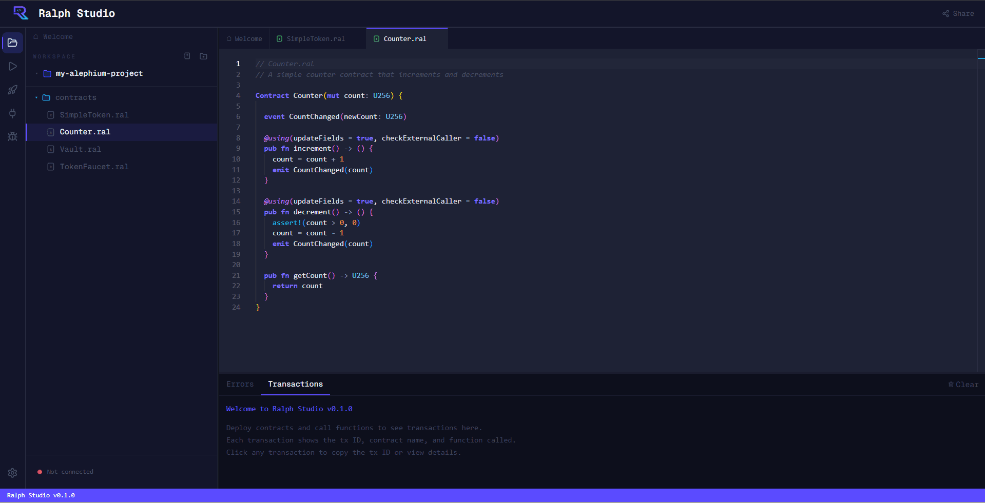Click the trash icon beside Clear
Image resolution: width=985 pixels, height=504 pixels.
[951, 385]
